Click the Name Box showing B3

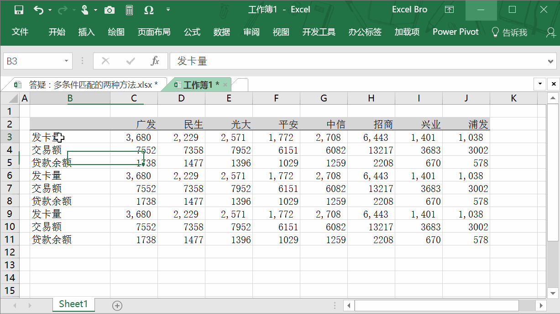click(32, 61)
